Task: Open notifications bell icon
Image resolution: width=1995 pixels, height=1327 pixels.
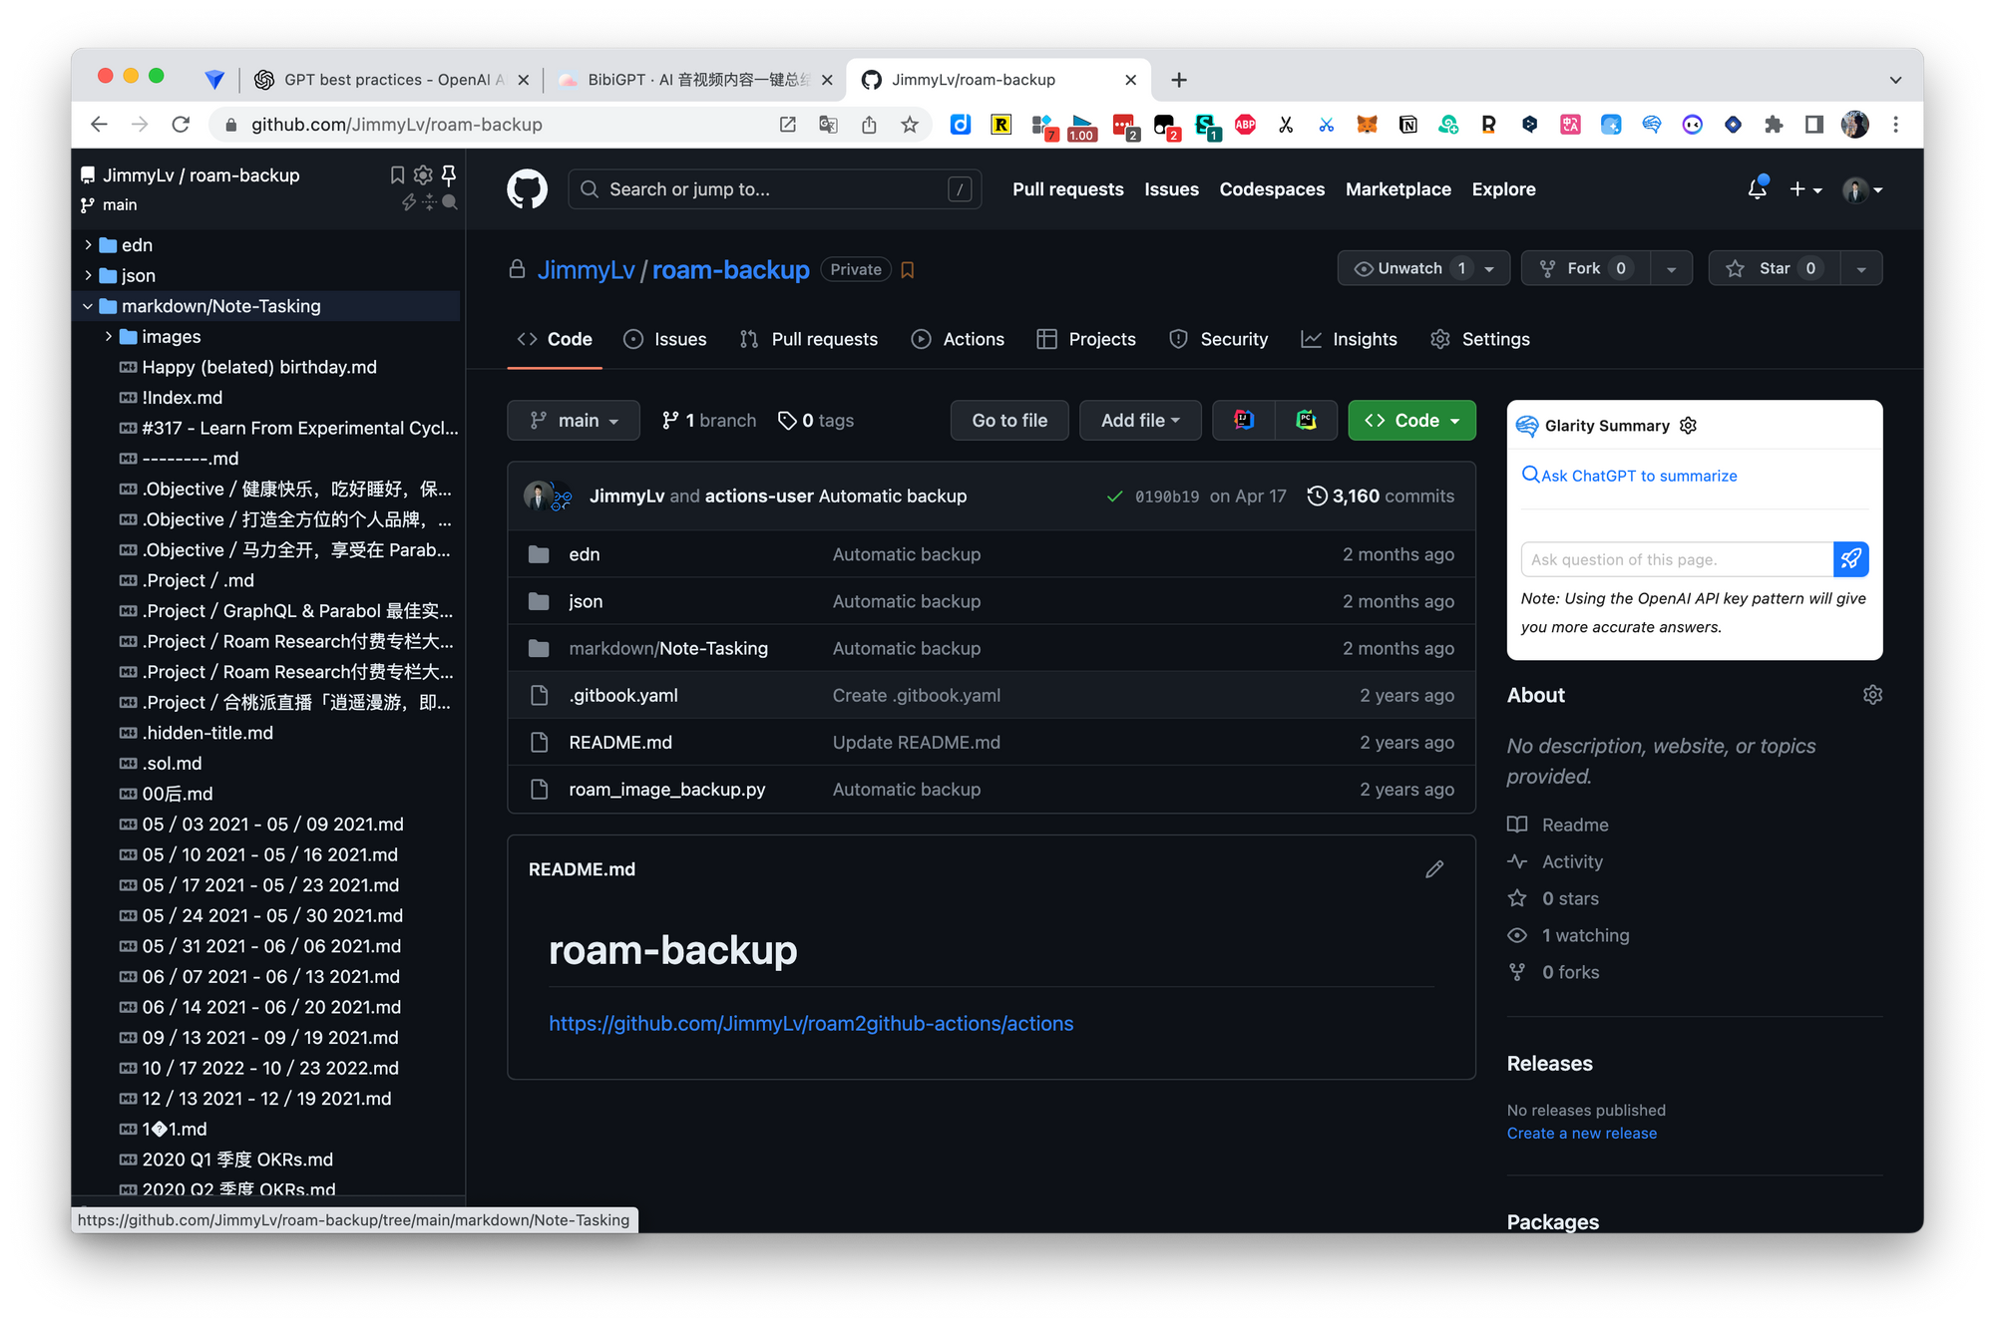Action: [1757, 188]
